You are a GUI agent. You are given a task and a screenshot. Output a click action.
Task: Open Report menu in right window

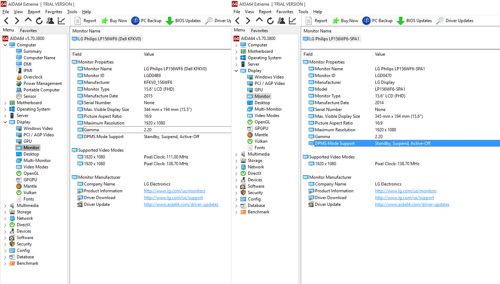point(265,12)
